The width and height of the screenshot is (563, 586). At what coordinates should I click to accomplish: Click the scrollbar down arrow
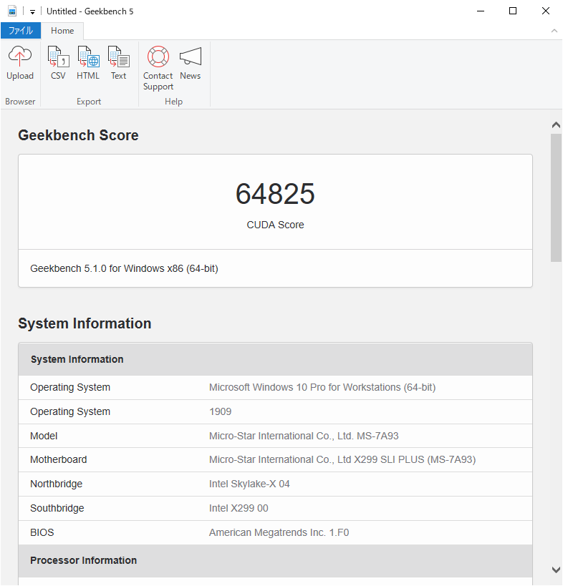pos(557,570)
